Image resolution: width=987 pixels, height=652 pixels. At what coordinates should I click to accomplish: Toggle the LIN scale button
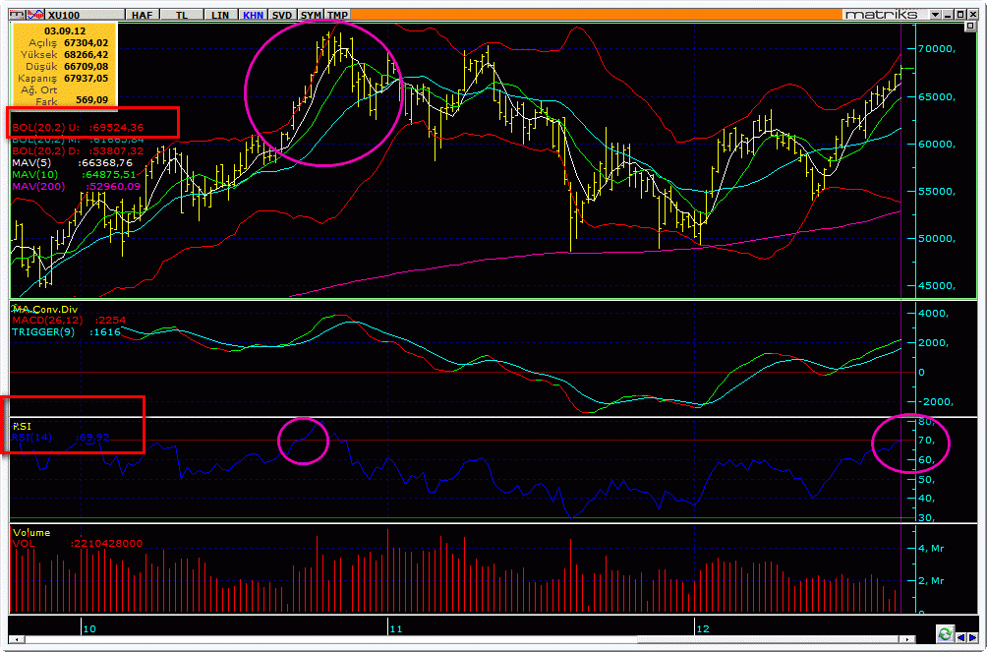point(220,15)
